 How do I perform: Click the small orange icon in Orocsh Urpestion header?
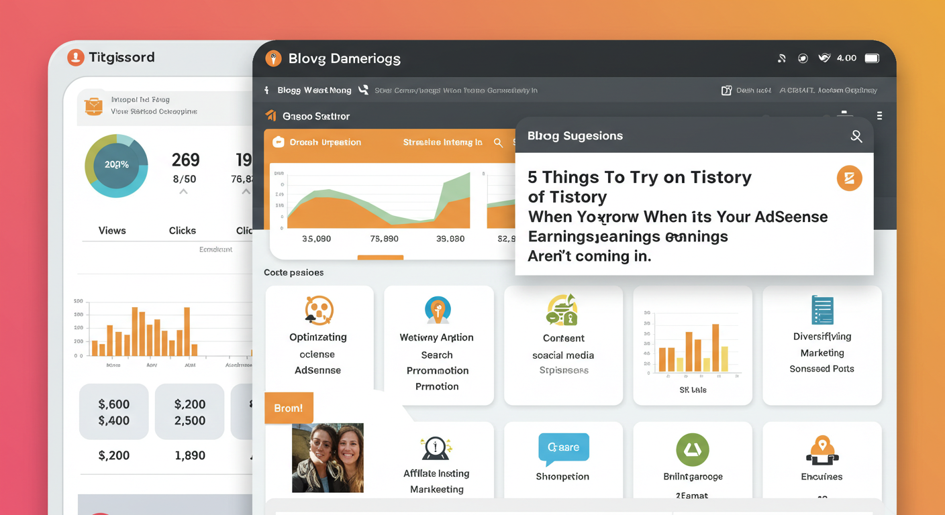click(277, 142)
